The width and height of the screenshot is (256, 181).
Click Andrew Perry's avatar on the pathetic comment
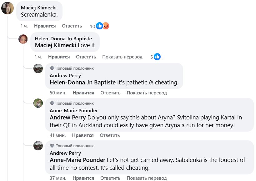[x=38, y=68]
